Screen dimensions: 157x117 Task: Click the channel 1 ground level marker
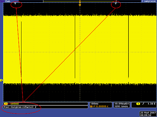point(1,80)
